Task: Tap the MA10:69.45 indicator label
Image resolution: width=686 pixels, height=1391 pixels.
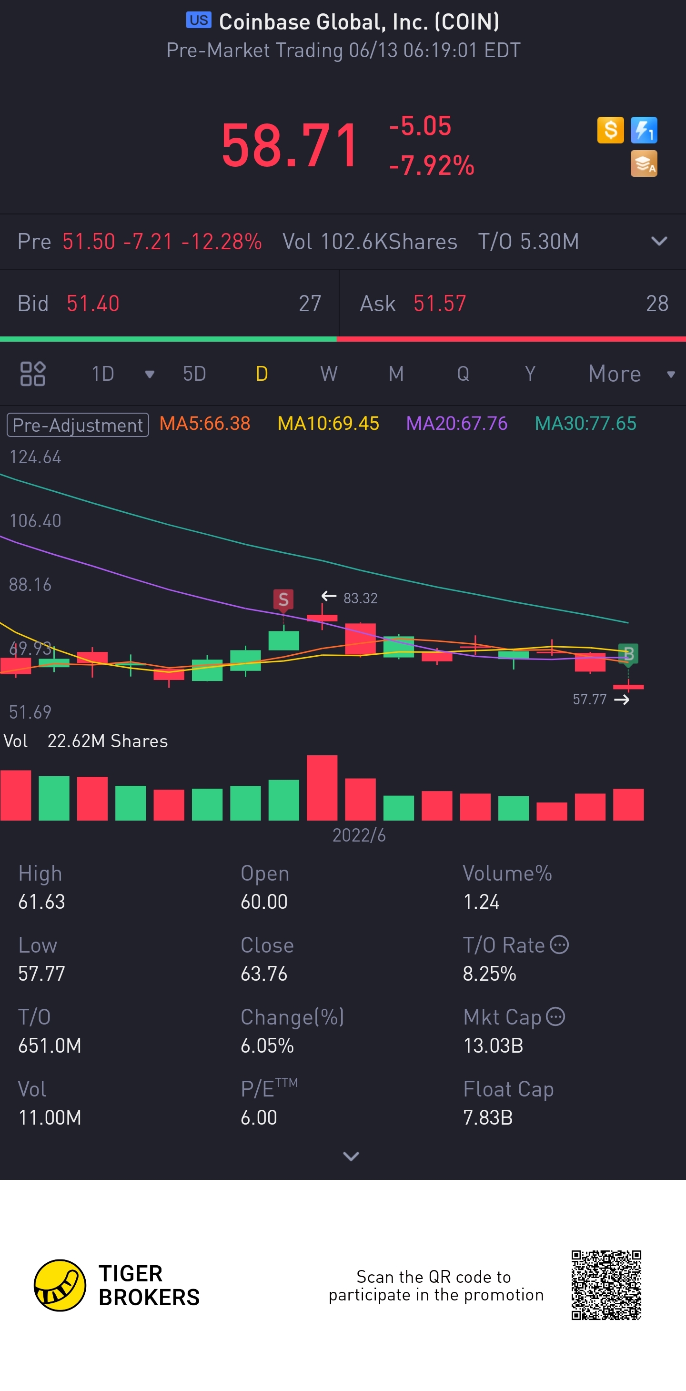Action: 328,423
